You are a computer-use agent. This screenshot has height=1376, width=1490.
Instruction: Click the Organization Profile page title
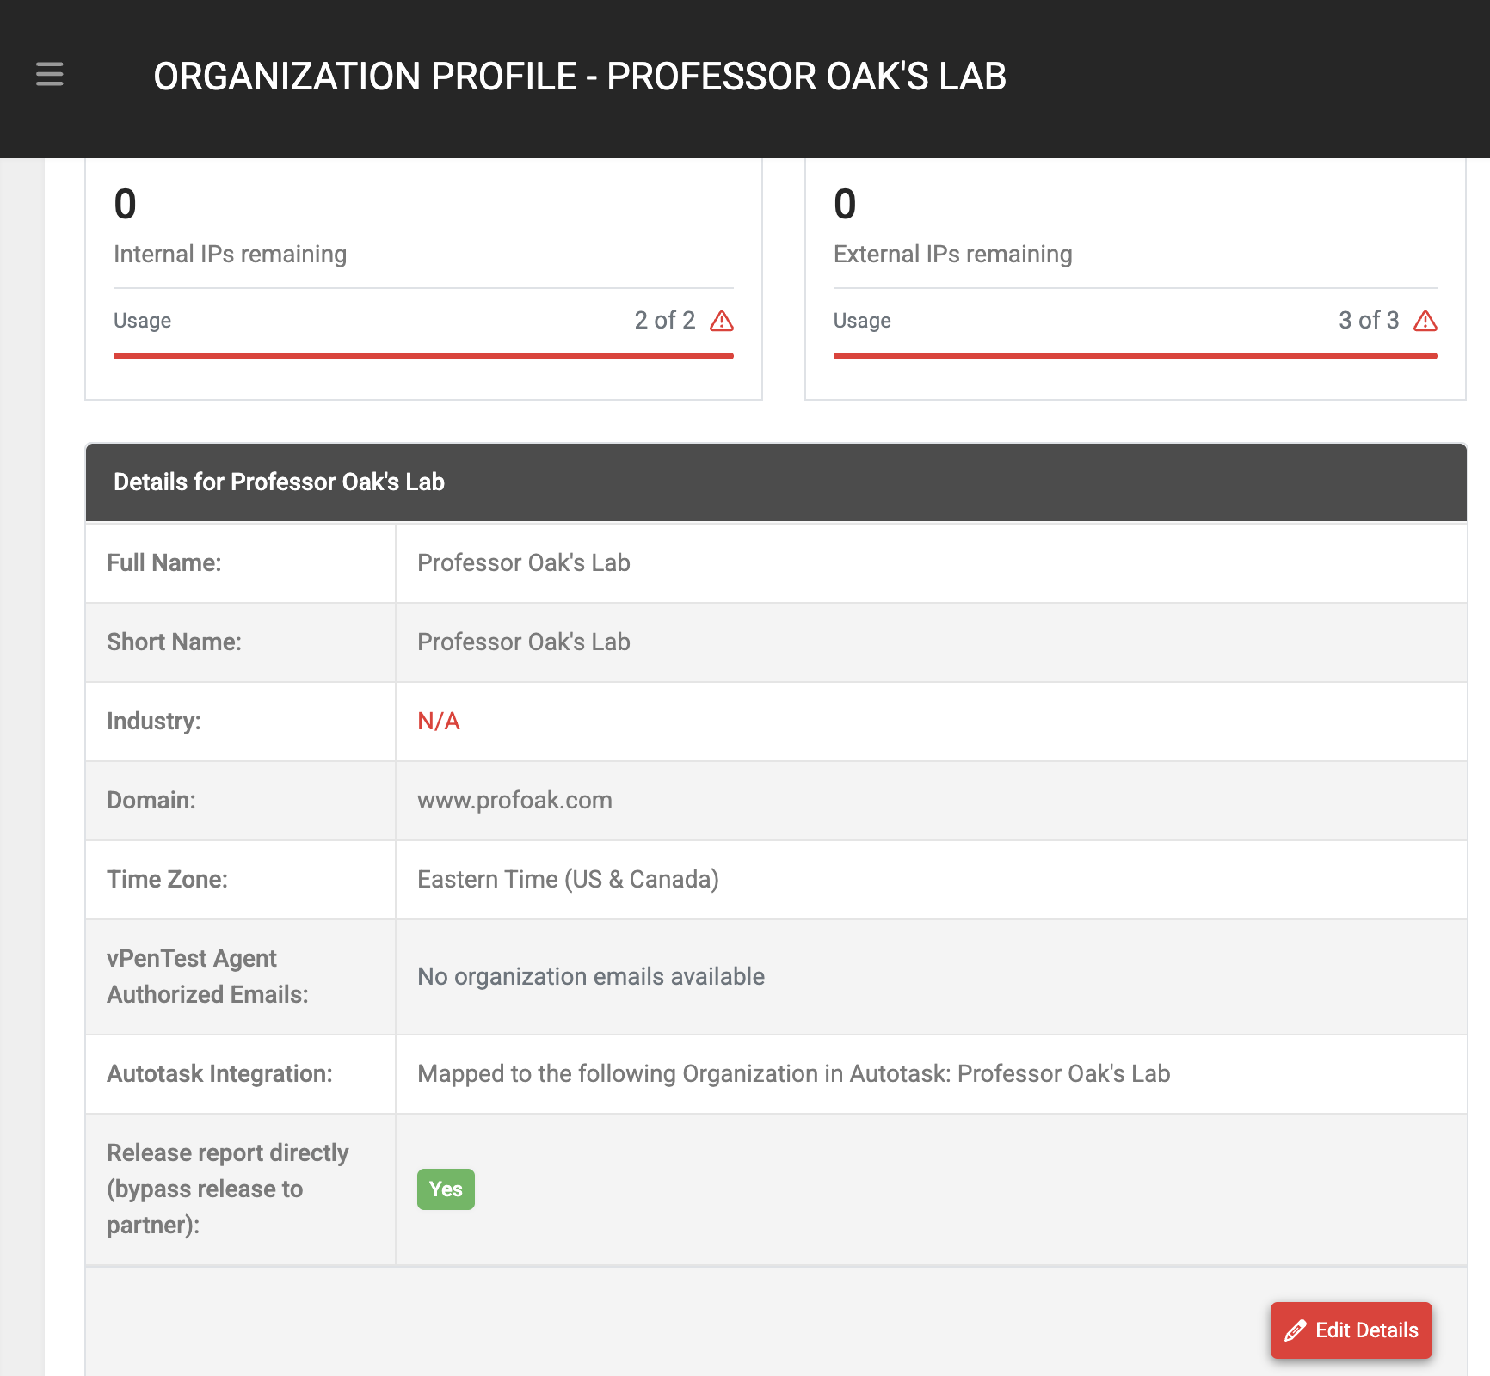click(x=580, y=77)
